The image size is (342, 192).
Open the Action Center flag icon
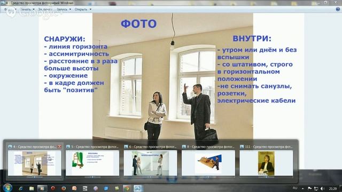coord(309,188)
